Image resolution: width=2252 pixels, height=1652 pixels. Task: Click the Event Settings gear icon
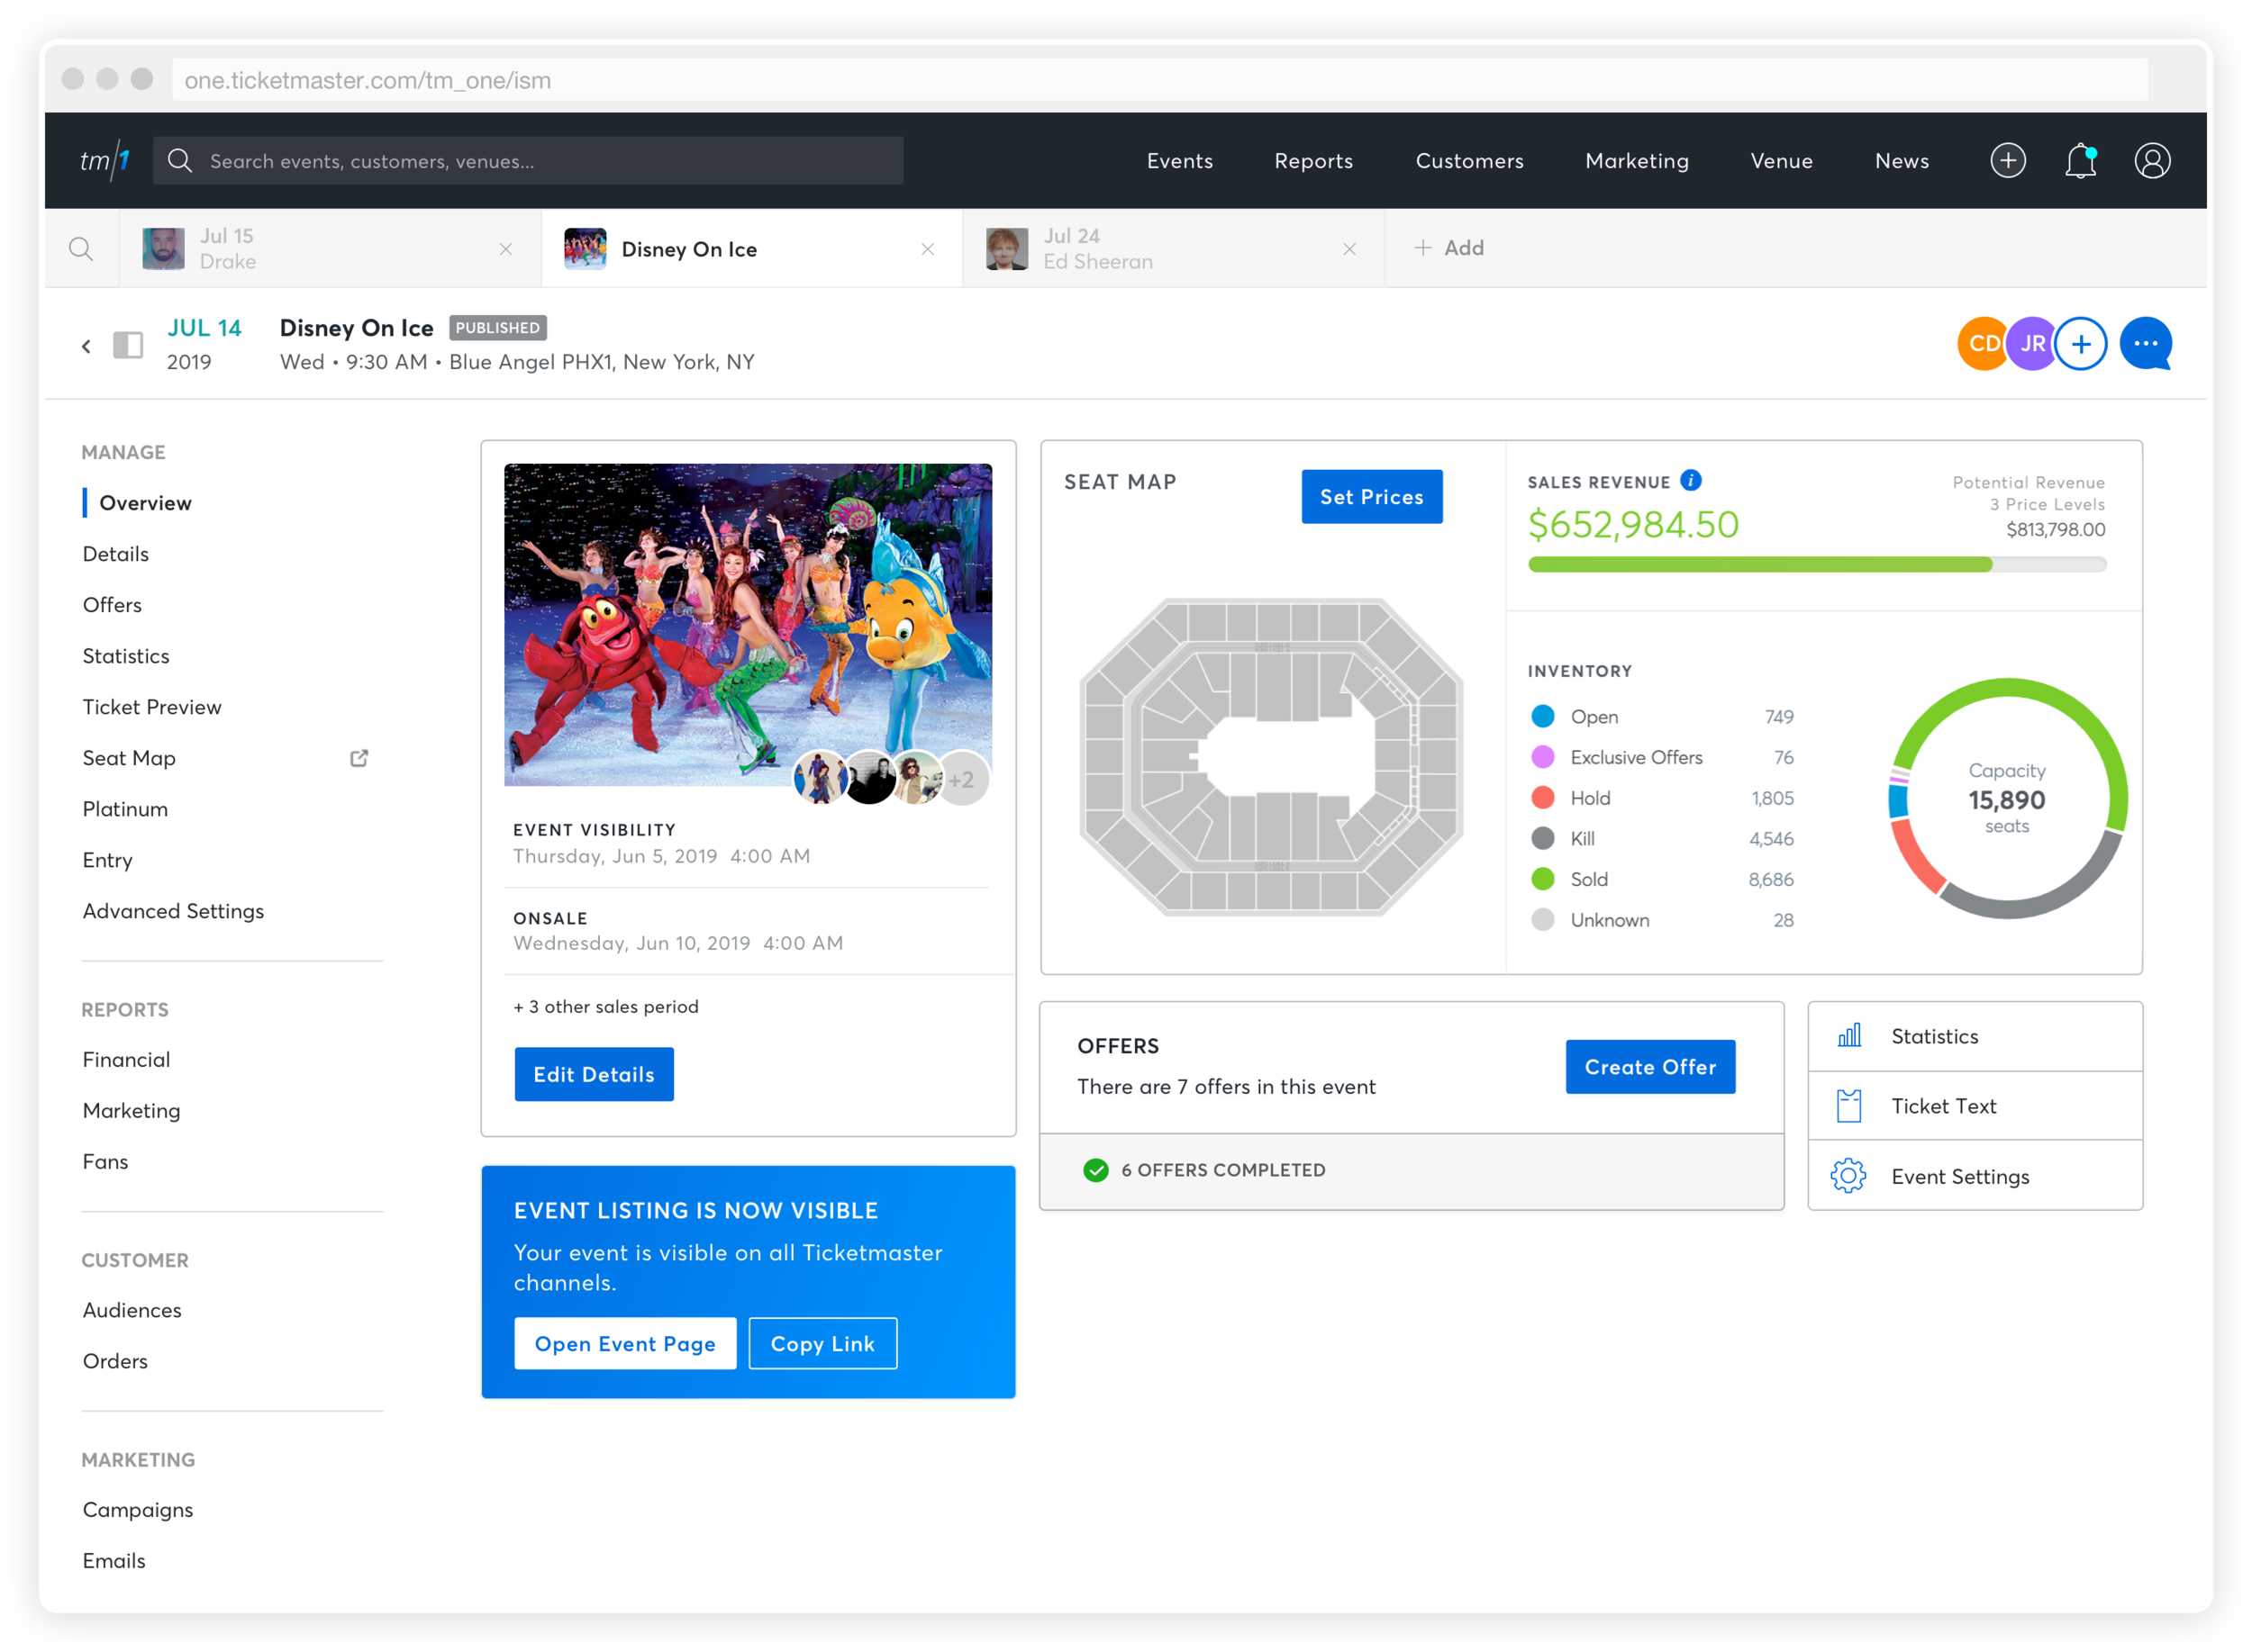tap(1848, 1176)
